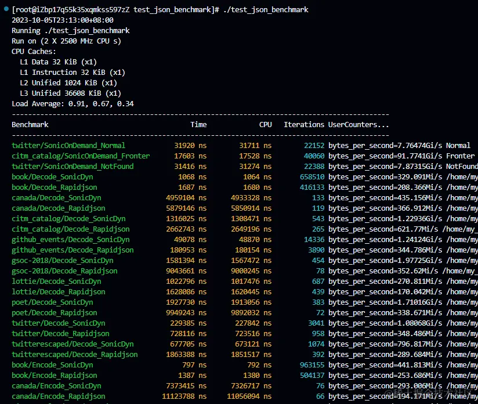This screenshot has width=478, height=404.
Task: Select bytes_per_second=441.813Mi/s counter
Action: 385,365
